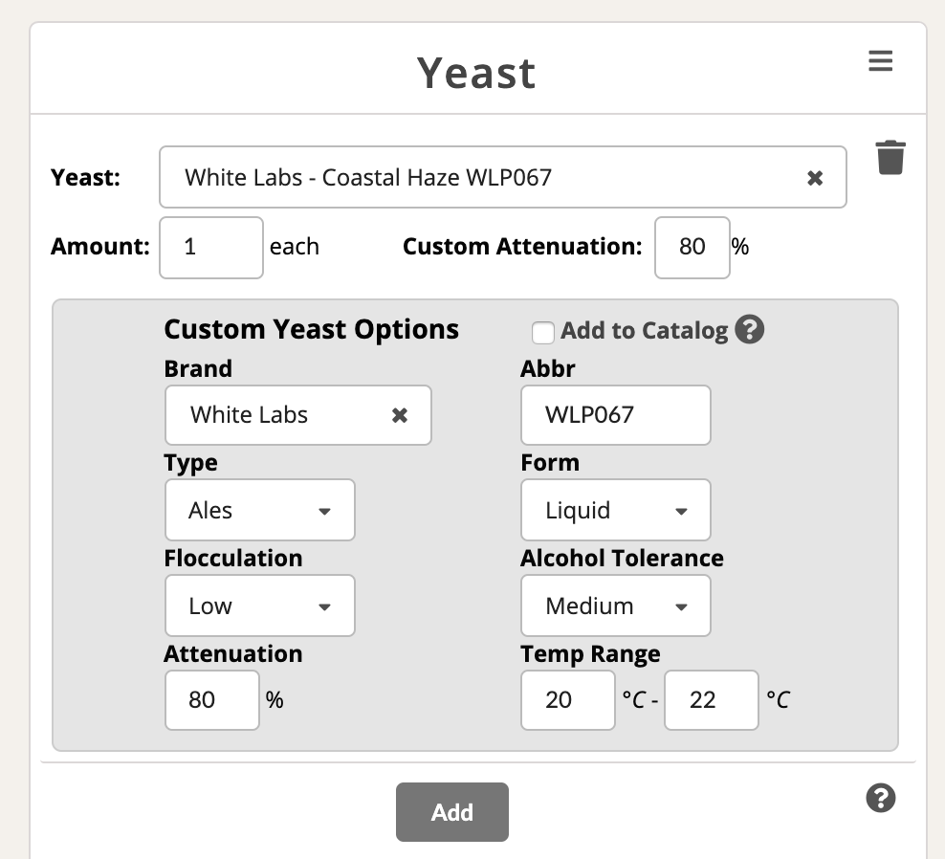Image resolution: width=945 pixels, height=859 pixels.
Task: Open the Type dropdown showing Ales
Action: pyautogui.click(x=260, y=510)
